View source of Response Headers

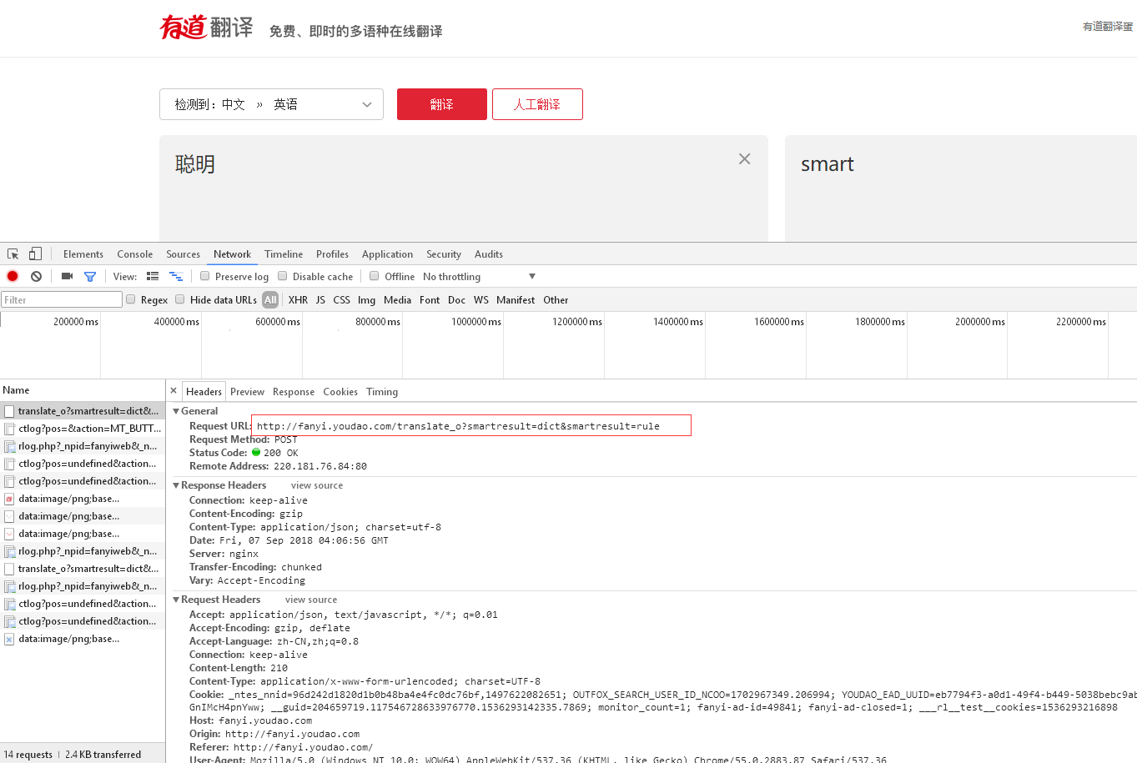[x=317, y=485]
